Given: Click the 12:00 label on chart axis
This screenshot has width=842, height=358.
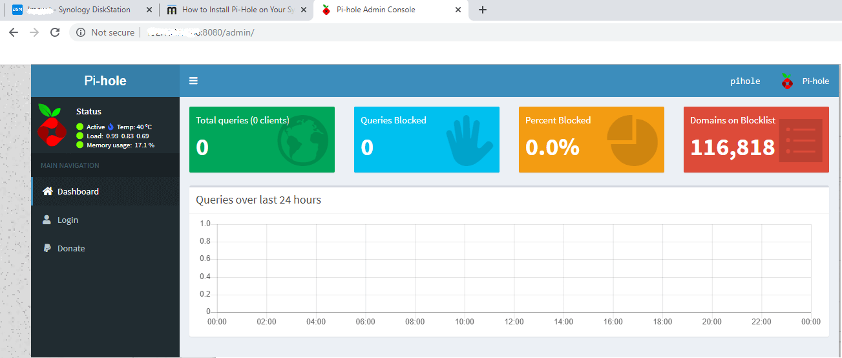Looking at the screenshot, I should tap(514, 322).
